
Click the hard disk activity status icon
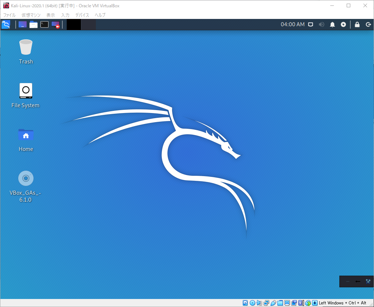pos(245,303)
